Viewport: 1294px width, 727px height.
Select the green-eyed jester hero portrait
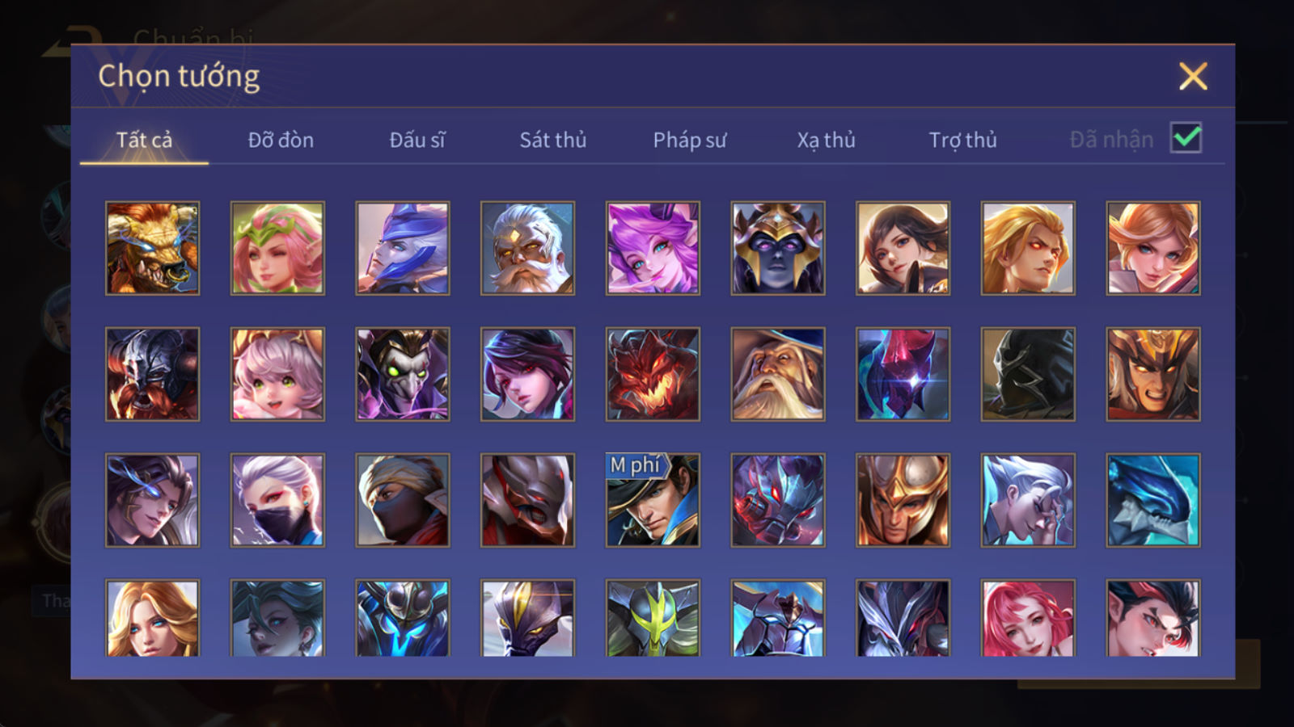point(403,374)
